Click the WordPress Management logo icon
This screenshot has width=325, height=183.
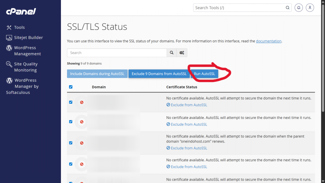[9, 48]
